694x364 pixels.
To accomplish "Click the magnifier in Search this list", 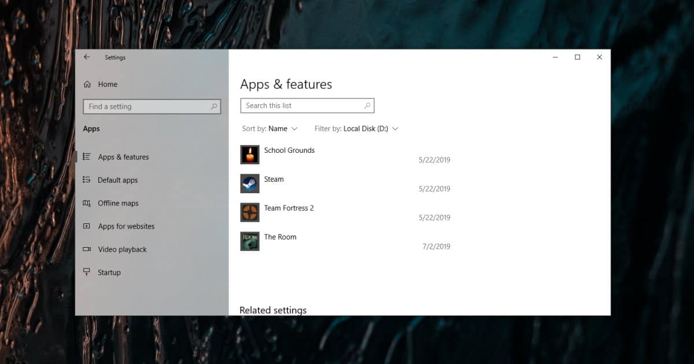I will 367,106.
